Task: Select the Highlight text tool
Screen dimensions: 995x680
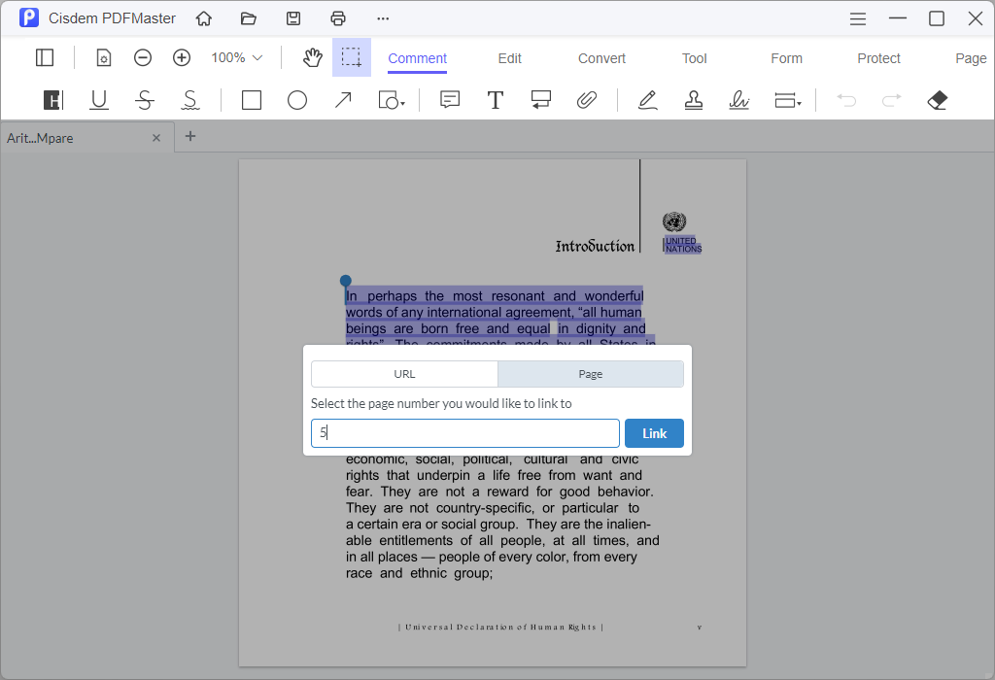Action: 52,99
